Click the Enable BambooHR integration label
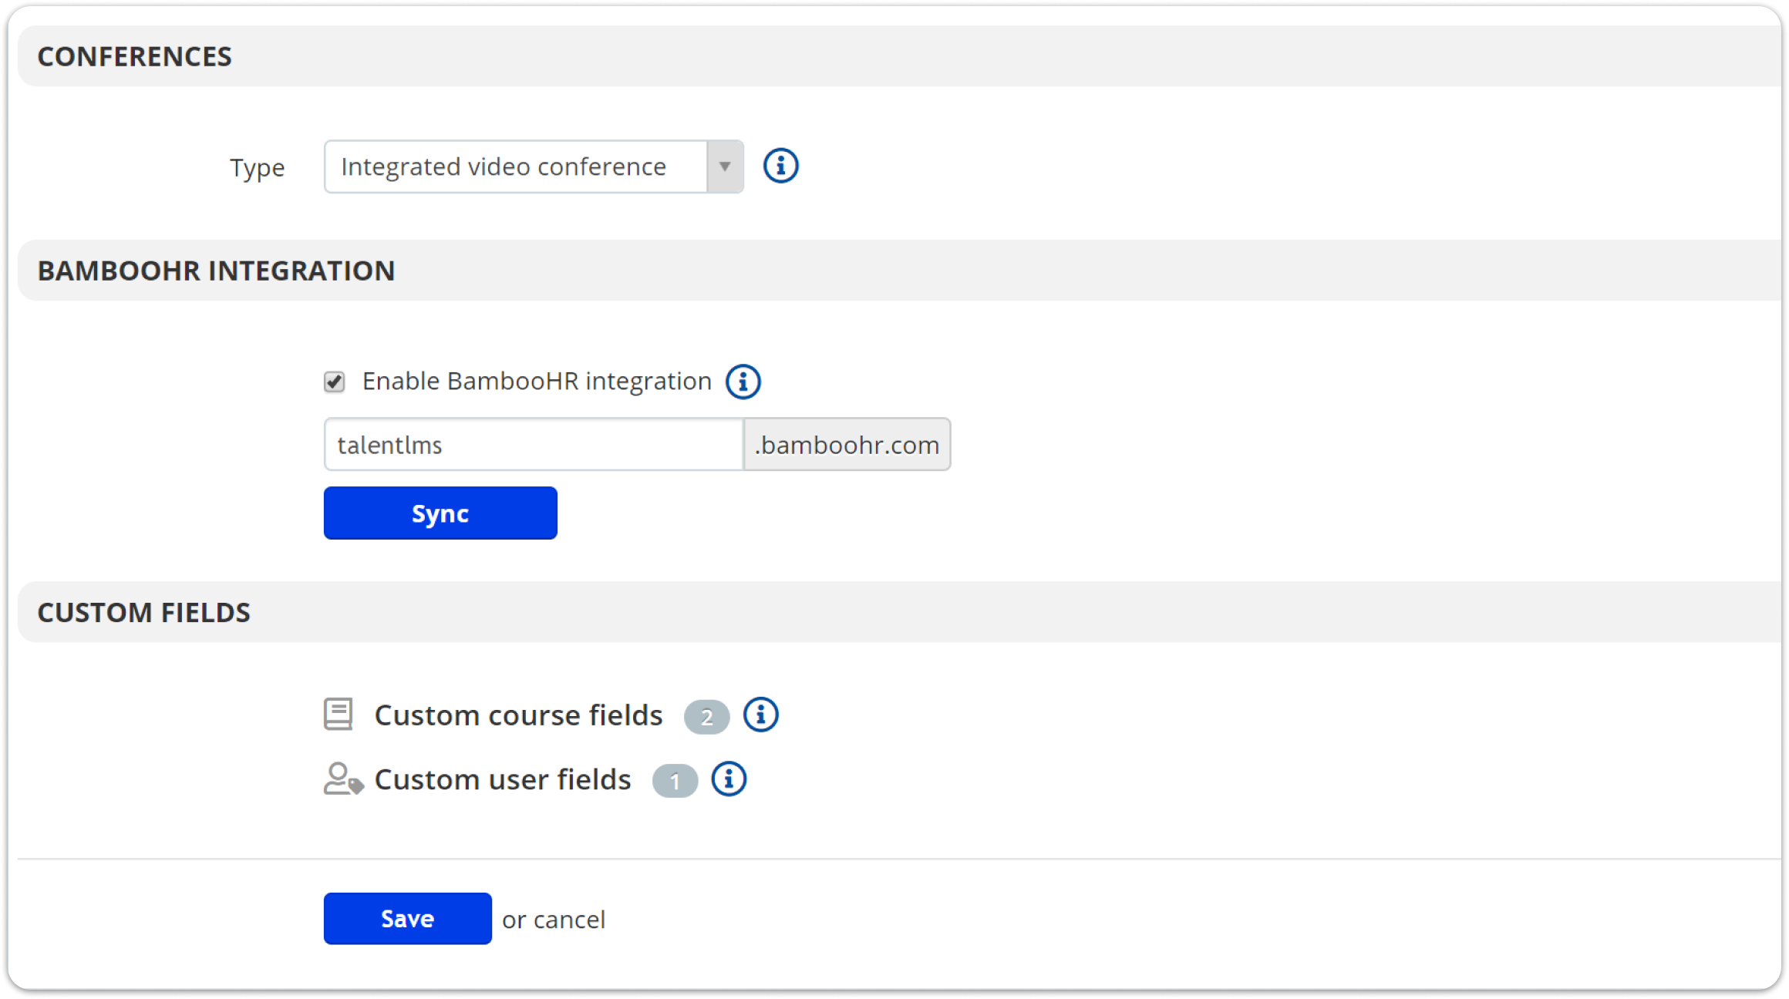Image resolution: width=1789 pixels, height=999 pixels. tap(537, 382)
